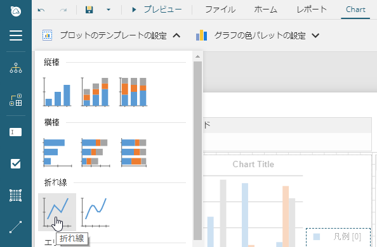This screenshot has height=247, width=377.
Task: Choose the 100% stacked horizontal bar template
Action: (134, 153)
